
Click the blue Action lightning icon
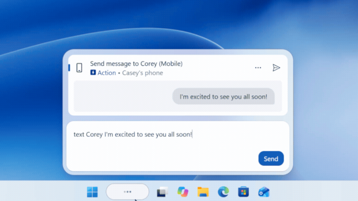[x=93, y=73]
